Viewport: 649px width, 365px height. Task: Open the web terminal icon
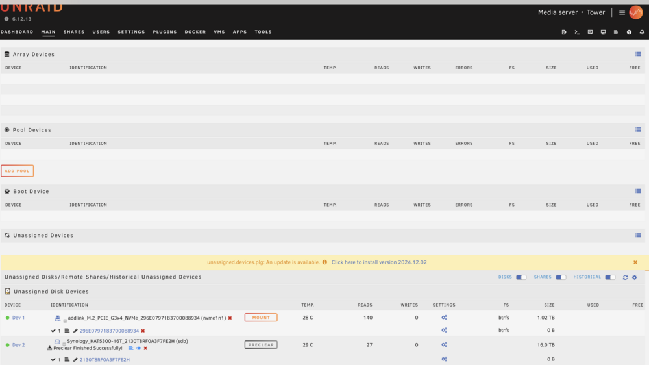tap(577, 32)
